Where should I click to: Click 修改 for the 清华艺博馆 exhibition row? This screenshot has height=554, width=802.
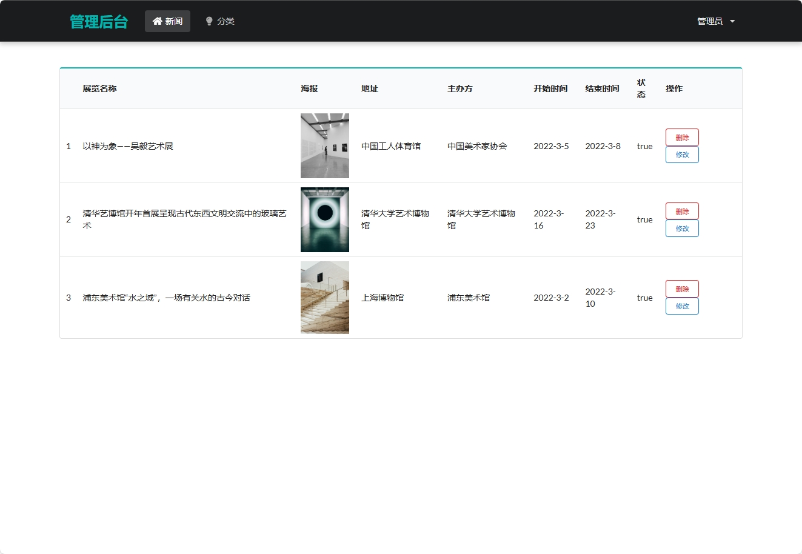tap(682, 228)
